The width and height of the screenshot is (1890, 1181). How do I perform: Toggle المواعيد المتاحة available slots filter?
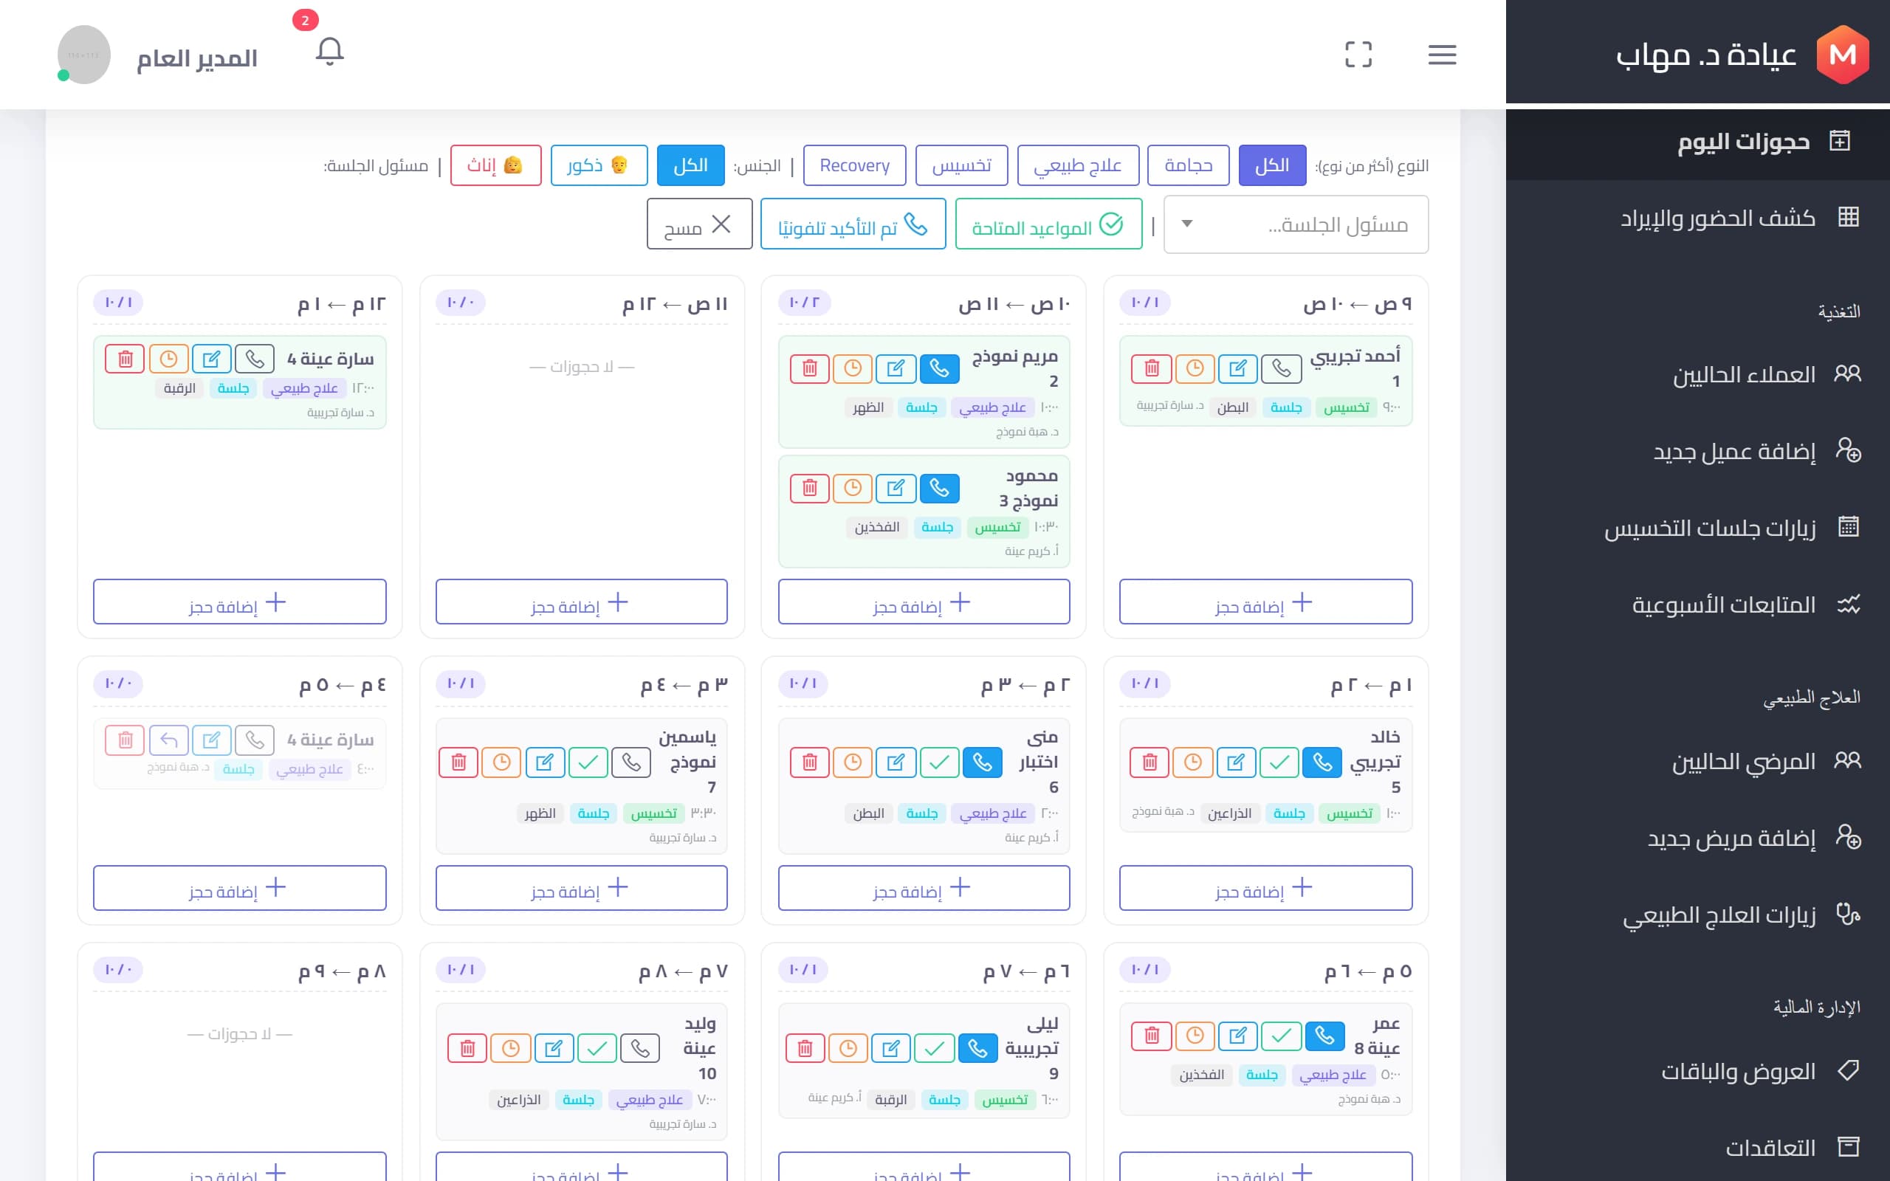point(1048,225)
